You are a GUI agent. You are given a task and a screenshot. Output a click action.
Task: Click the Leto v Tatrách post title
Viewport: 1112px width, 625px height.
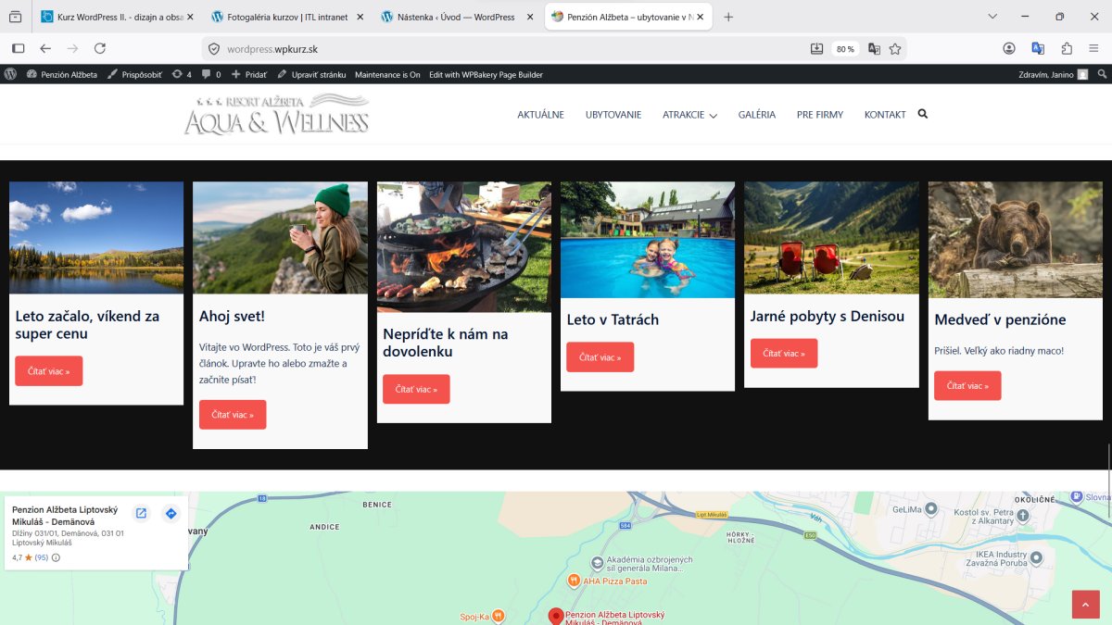[613, 319]
